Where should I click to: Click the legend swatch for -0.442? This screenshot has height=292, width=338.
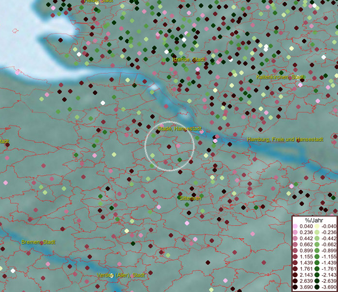click(x=317, y=238)
